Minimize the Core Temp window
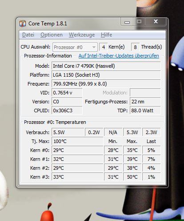Image resolution: width=184 pixels, height=221 pixels. [127, 22]
